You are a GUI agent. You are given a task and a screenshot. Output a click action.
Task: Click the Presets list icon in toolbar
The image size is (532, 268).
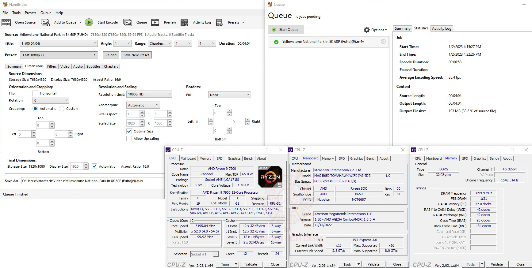coord(219,22)
